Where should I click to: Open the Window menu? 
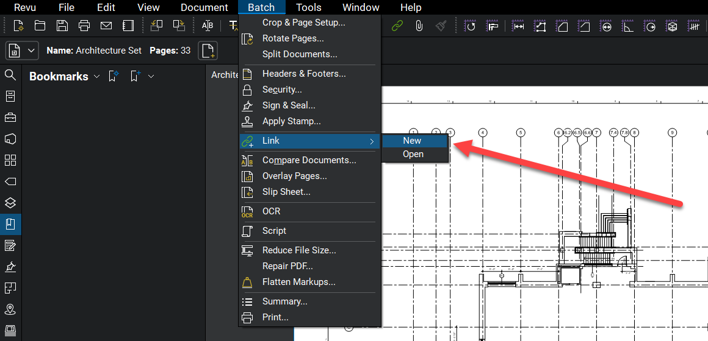tap(361, 7)
